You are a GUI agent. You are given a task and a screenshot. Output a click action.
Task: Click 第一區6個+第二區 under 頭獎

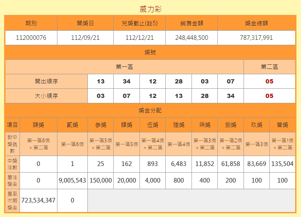[38, 144]
